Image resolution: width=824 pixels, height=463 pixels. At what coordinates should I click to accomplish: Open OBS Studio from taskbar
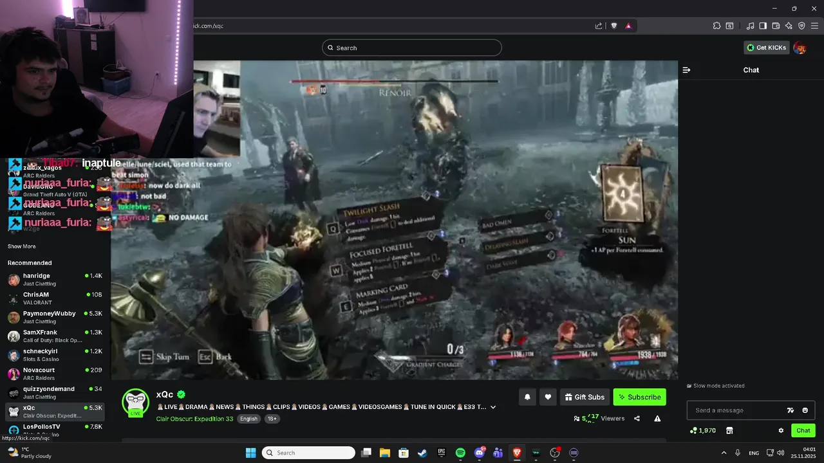555,453
